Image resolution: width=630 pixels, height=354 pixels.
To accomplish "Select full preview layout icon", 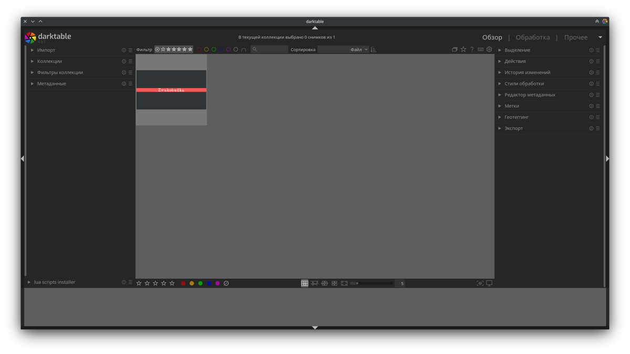I will click(x=344, y=283).
